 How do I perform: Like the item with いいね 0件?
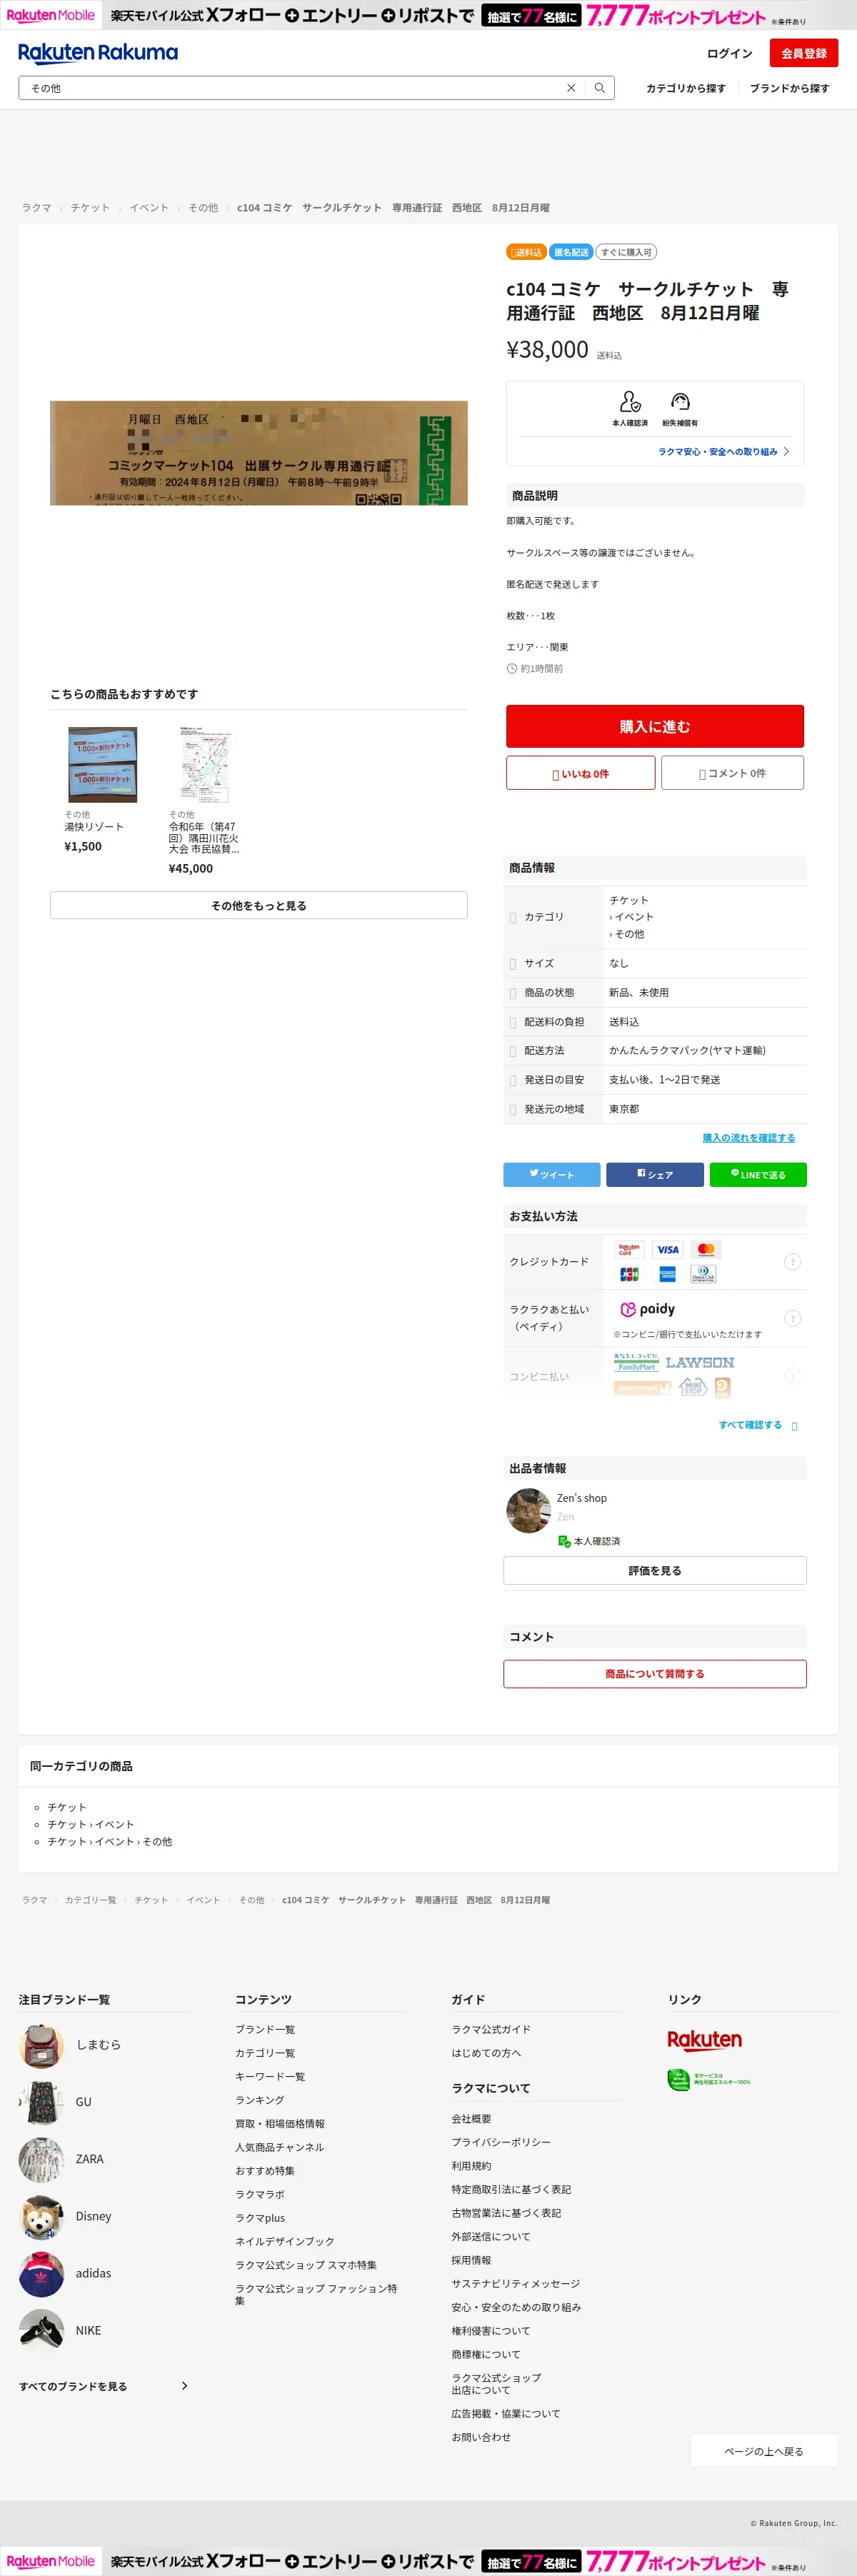click(x=580, y=773)
